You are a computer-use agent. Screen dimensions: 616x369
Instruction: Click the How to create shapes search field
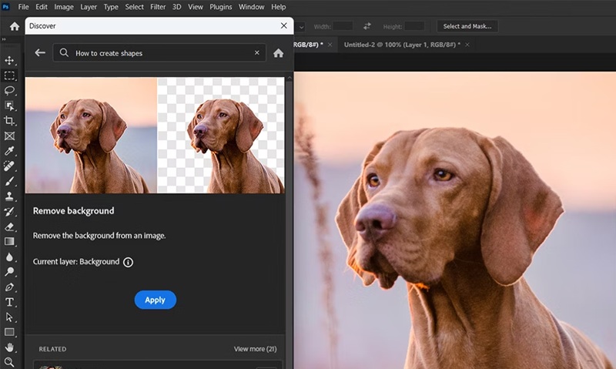click(159, 52)
